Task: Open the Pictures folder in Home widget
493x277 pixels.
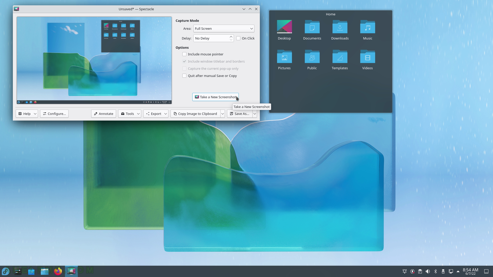Action: click(284, 60)
